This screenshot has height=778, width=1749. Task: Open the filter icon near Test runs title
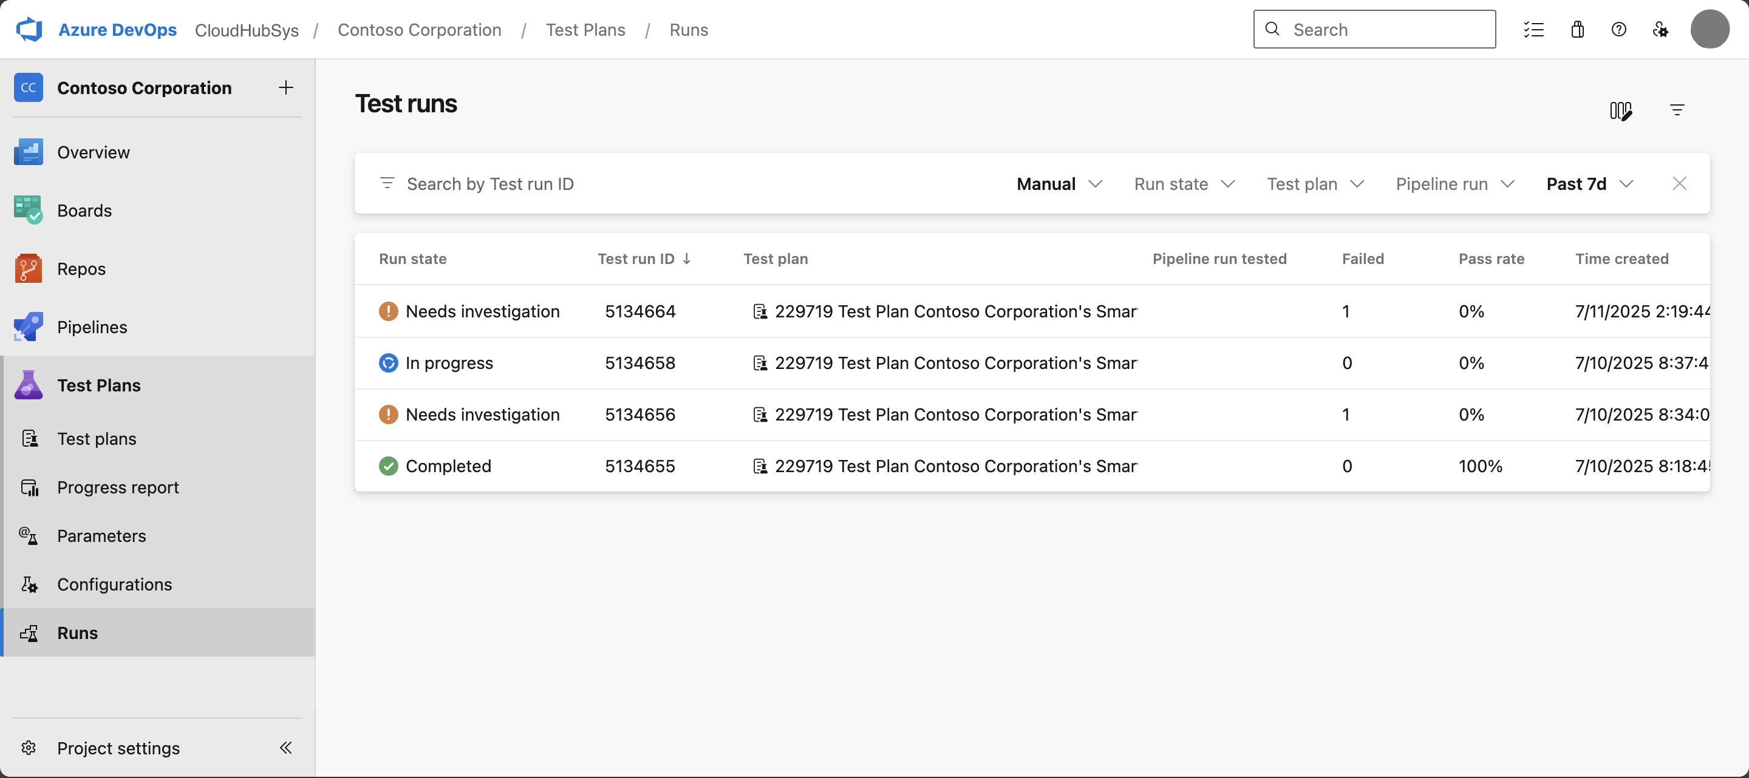1677,110
